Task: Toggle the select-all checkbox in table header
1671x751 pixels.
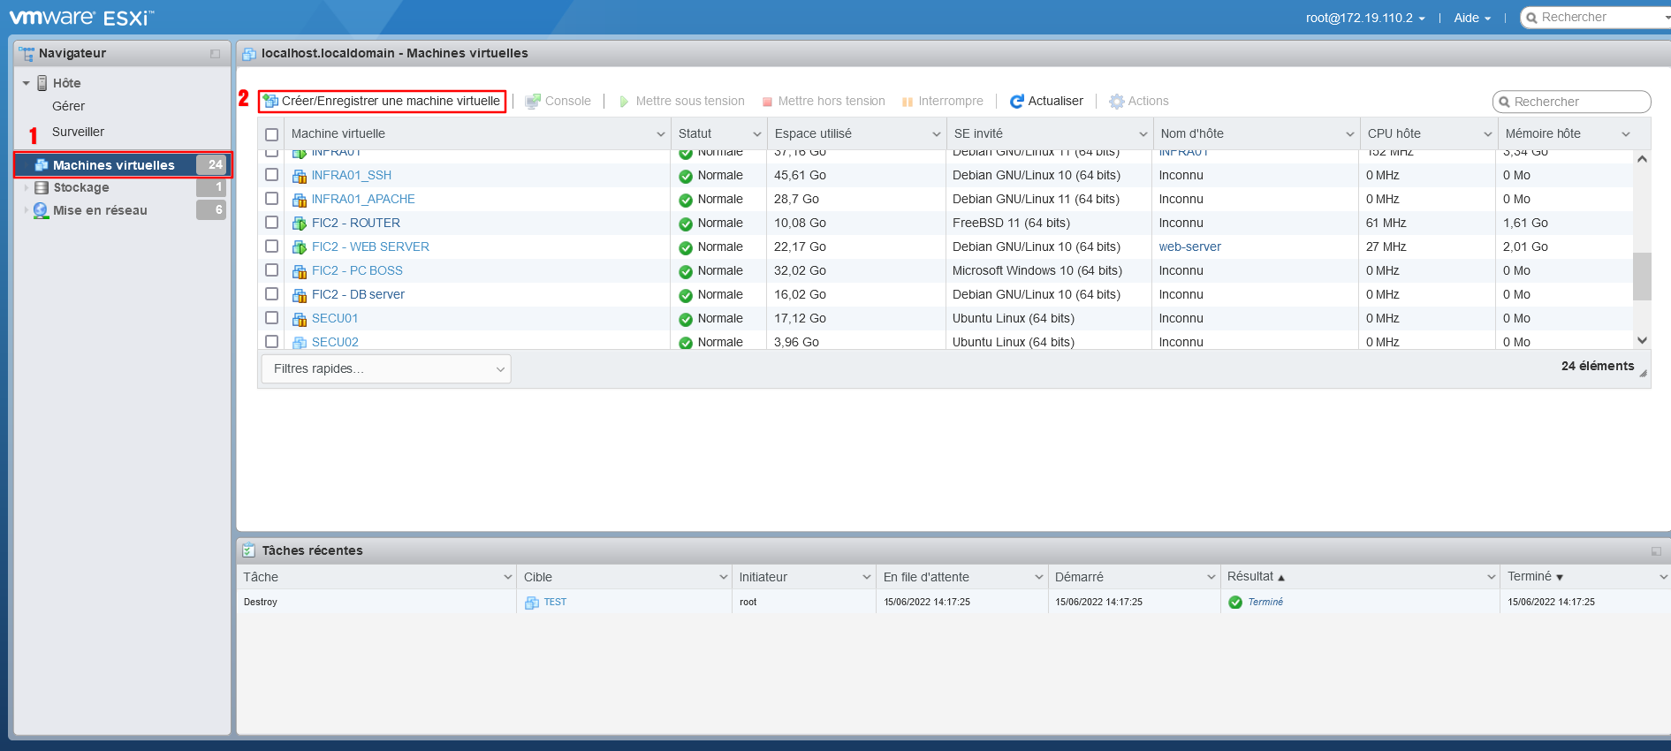Action: (272, 134)
